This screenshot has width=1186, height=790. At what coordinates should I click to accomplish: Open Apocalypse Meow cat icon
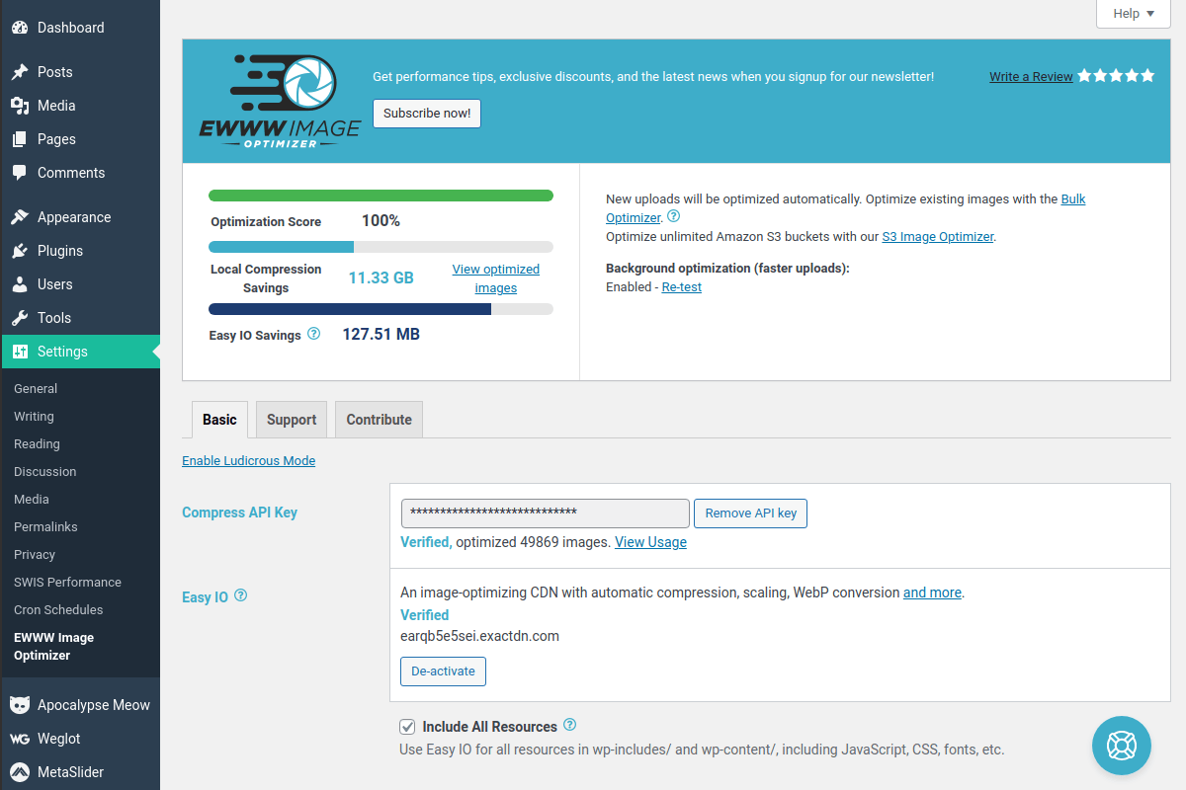coord(20,705)
